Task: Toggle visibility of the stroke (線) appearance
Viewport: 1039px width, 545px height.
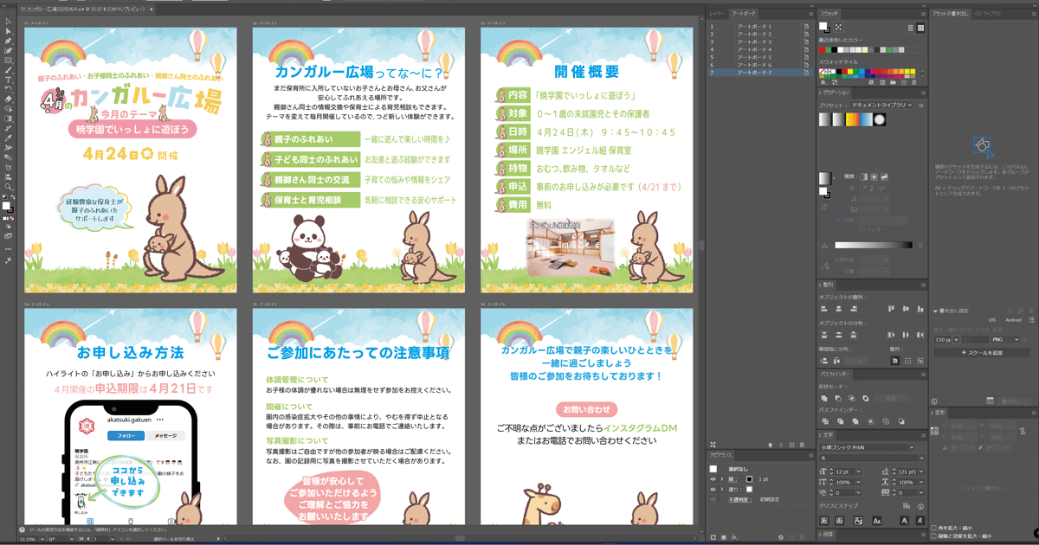Action: (713, 478)
